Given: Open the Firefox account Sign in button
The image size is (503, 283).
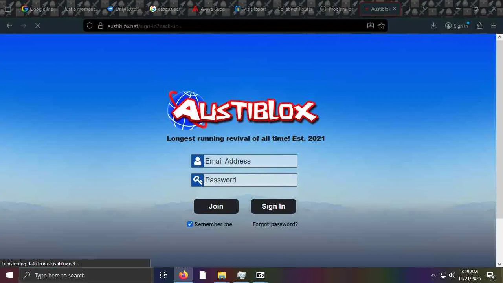Looking at the screenshot, I should tap(457, 26).
